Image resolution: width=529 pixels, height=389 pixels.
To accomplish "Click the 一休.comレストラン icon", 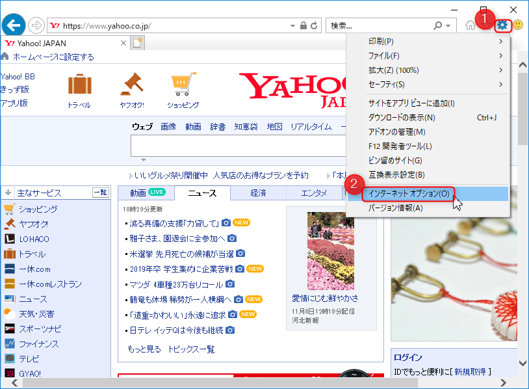I will (10, 284).
